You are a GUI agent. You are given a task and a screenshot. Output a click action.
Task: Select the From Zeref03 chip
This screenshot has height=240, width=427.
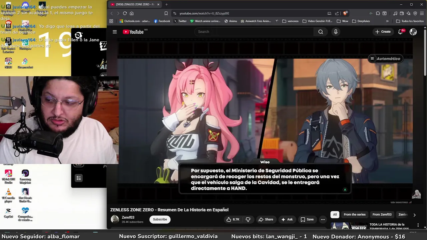tap(382, 215)
